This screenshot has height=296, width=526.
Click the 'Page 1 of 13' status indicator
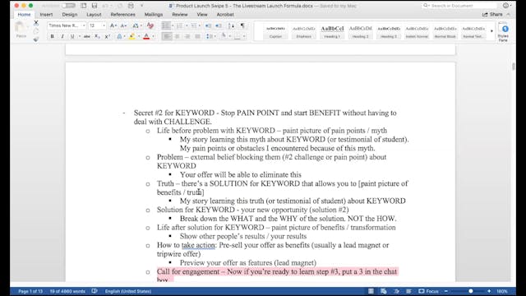(x=30, y=291)
